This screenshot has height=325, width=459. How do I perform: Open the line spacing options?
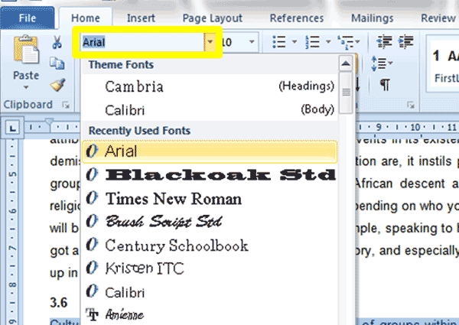click(x=380, y=63)
